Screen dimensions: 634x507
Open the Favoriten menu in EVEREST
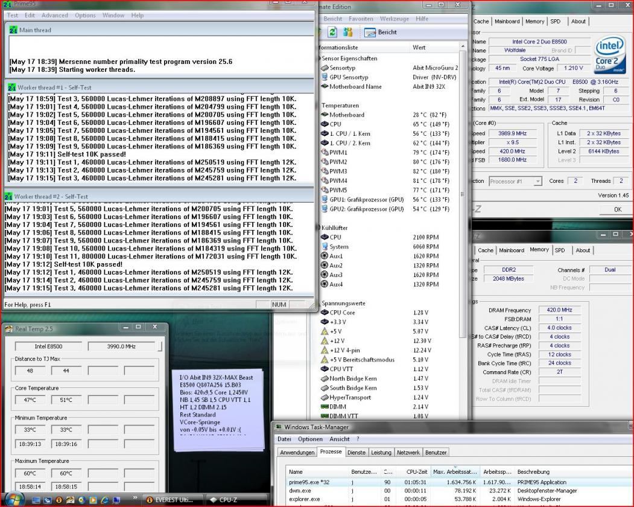361,19
